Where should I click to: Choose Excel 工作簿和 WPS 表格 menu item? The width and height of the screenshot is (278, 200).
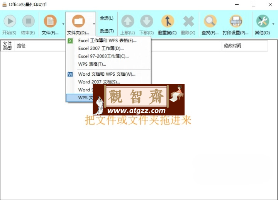(108, 41)
